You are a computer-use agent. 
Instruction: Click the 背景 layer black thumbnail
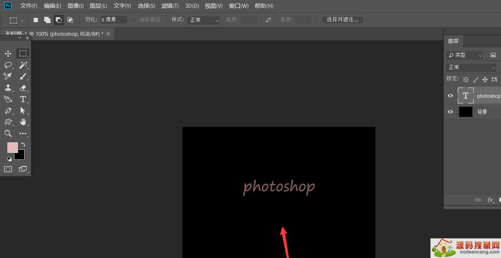[466, 112]
